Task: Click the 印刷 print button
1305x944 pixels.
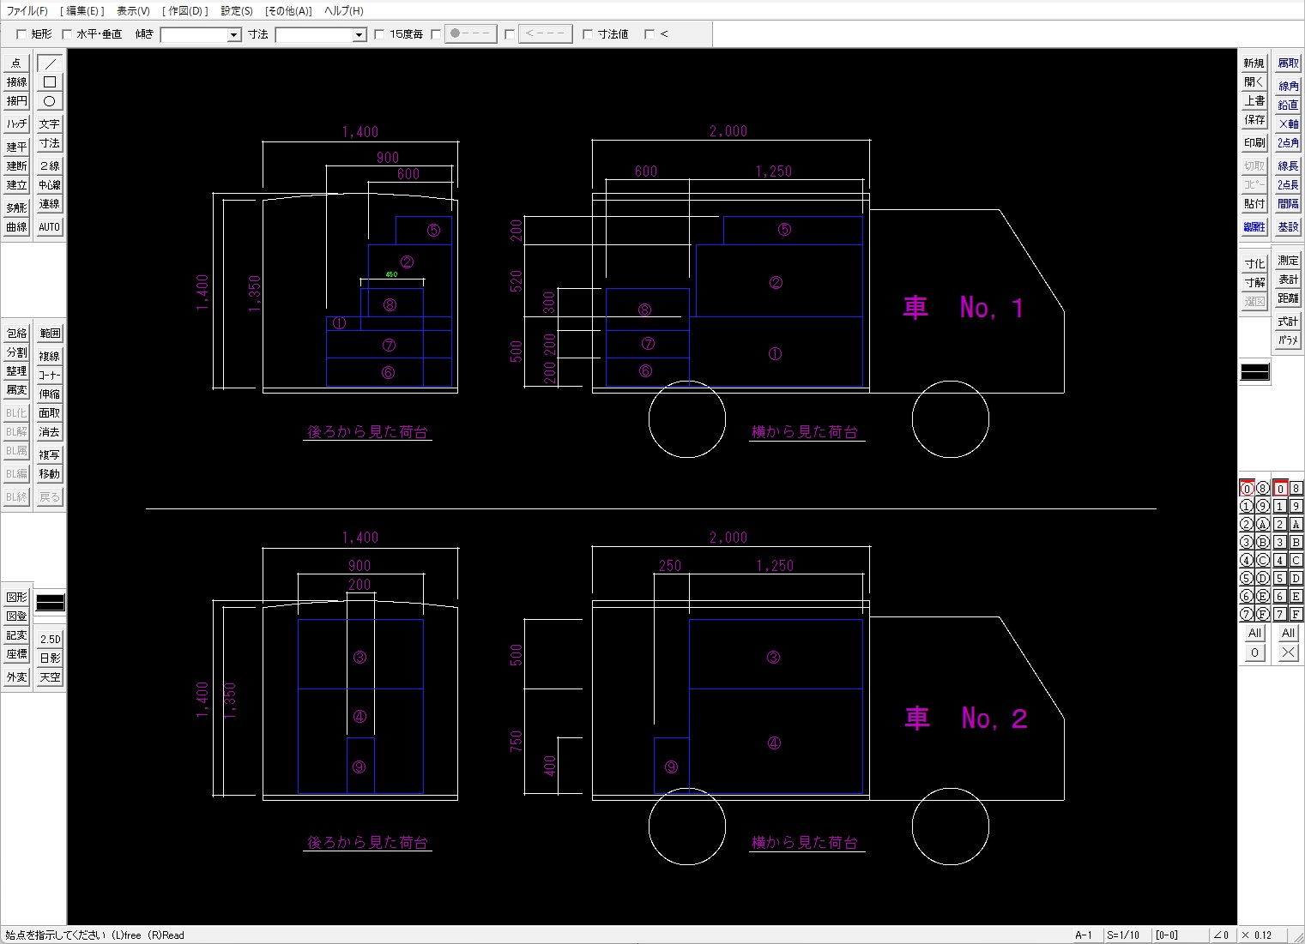Action: 1254,143
